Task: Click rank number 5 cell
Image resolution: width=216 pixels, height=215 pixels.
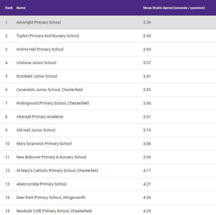Action: pyautogui.click(x=6, y=76)
